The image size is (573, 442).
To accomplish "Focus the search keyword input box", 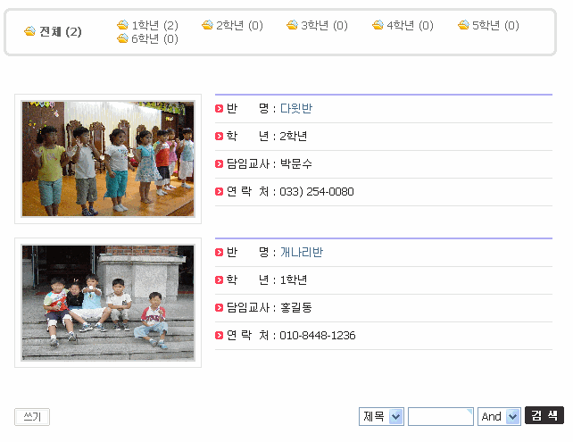I will [x=441, y=416].
